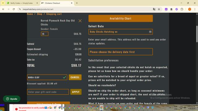Screen dimensions: 198x111
Task: Bookmark this page with star icon
Action: 159,9
